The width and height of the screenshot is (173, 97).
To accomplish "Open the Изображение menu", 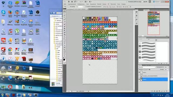I will point(81,4).
